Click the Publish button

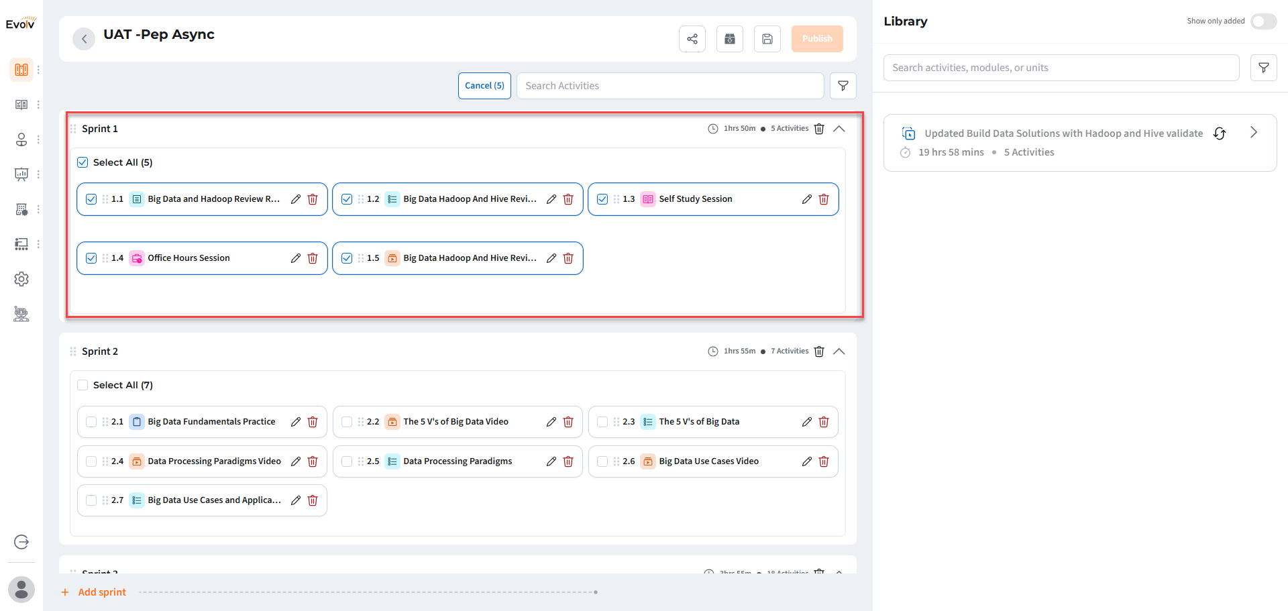point(817,39)
